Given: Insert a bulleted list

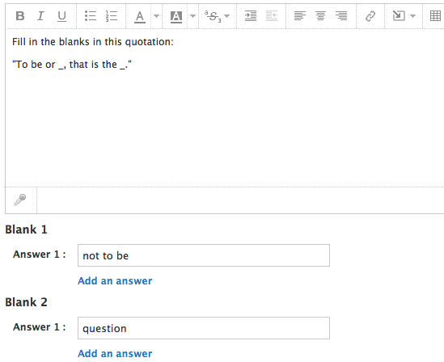Looking at the screenshot, I should tap(91, 16).
